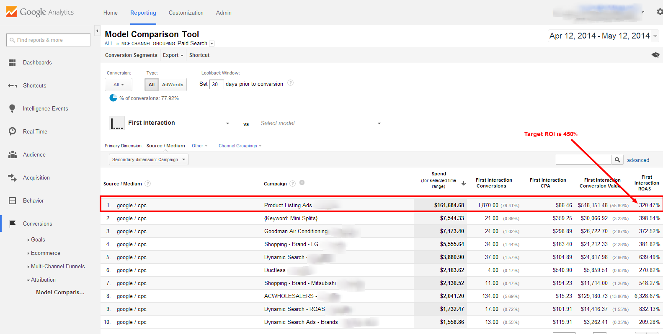The height and width of the screenshot is (334, 663).
Task: Open the settings gear icon
Action: click(x=660, y=12)
